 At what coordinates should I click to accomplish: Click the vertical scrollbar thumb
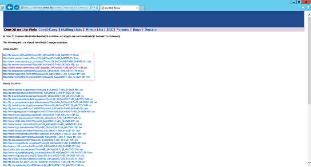click(309, 60)
